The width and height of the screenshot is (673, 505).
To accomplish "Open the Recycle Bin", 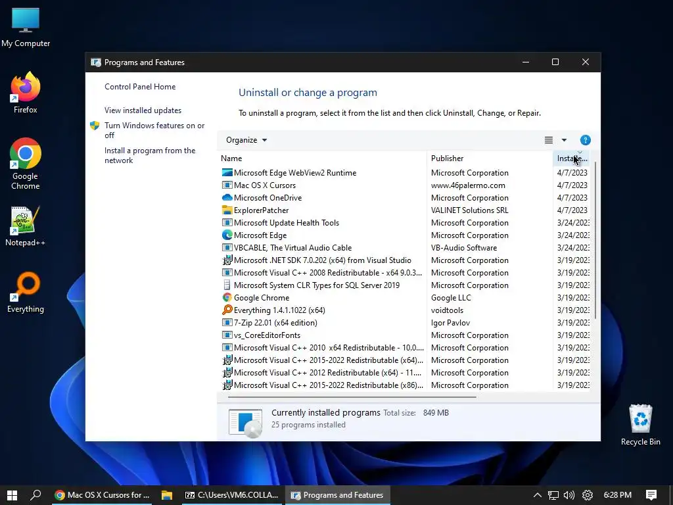I will click(640, 425).
